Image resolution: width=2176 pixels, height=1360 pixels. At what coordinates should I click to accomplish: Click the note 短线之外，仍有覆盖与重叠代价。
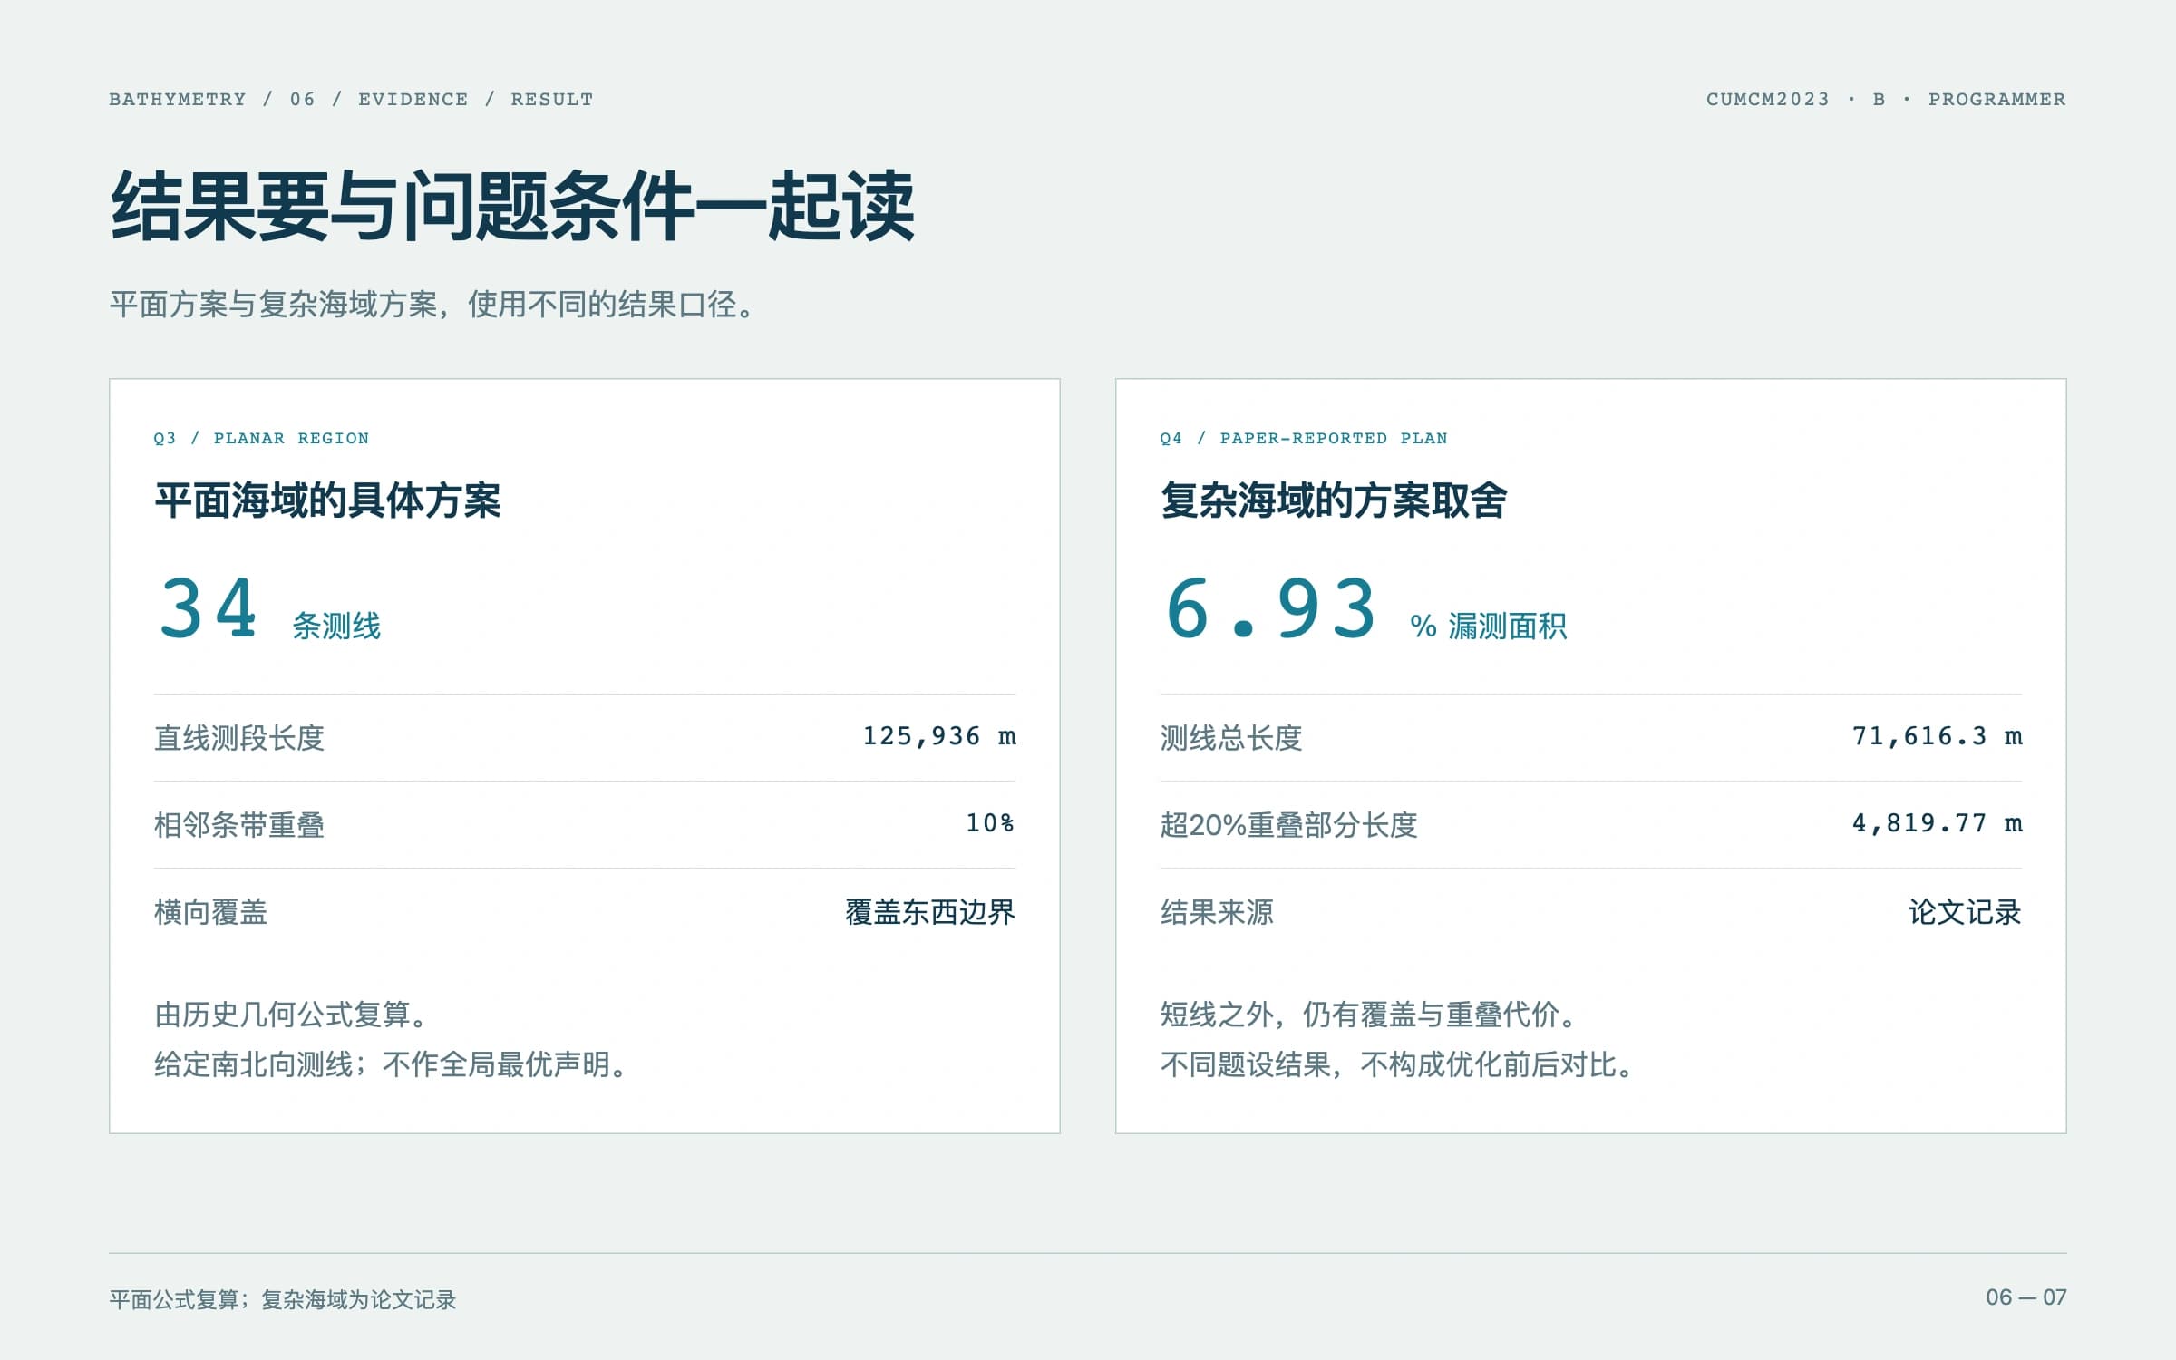pos(1370,1015)
